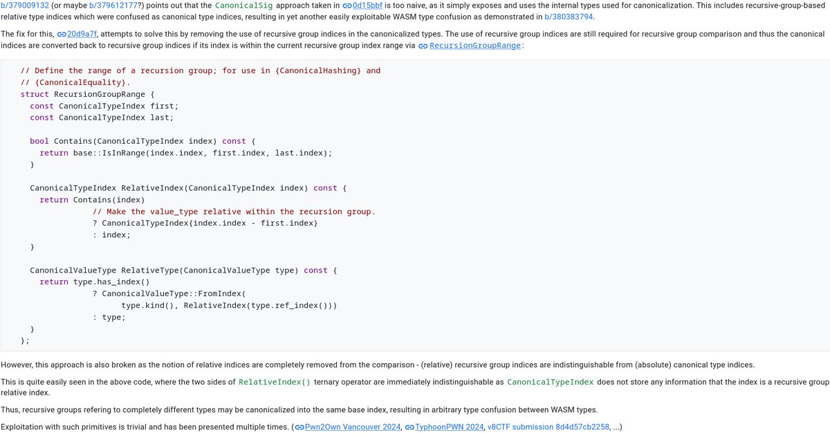The image size is (830, 433).
Task: Click the link icon before TyphoonPWN 2024
Action: coord(410,427)
